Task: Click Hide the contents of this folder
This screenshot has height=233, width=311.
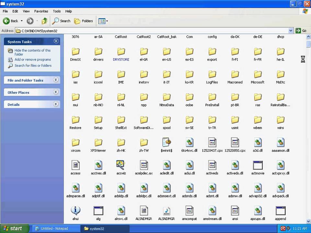Action: [32, 52]
